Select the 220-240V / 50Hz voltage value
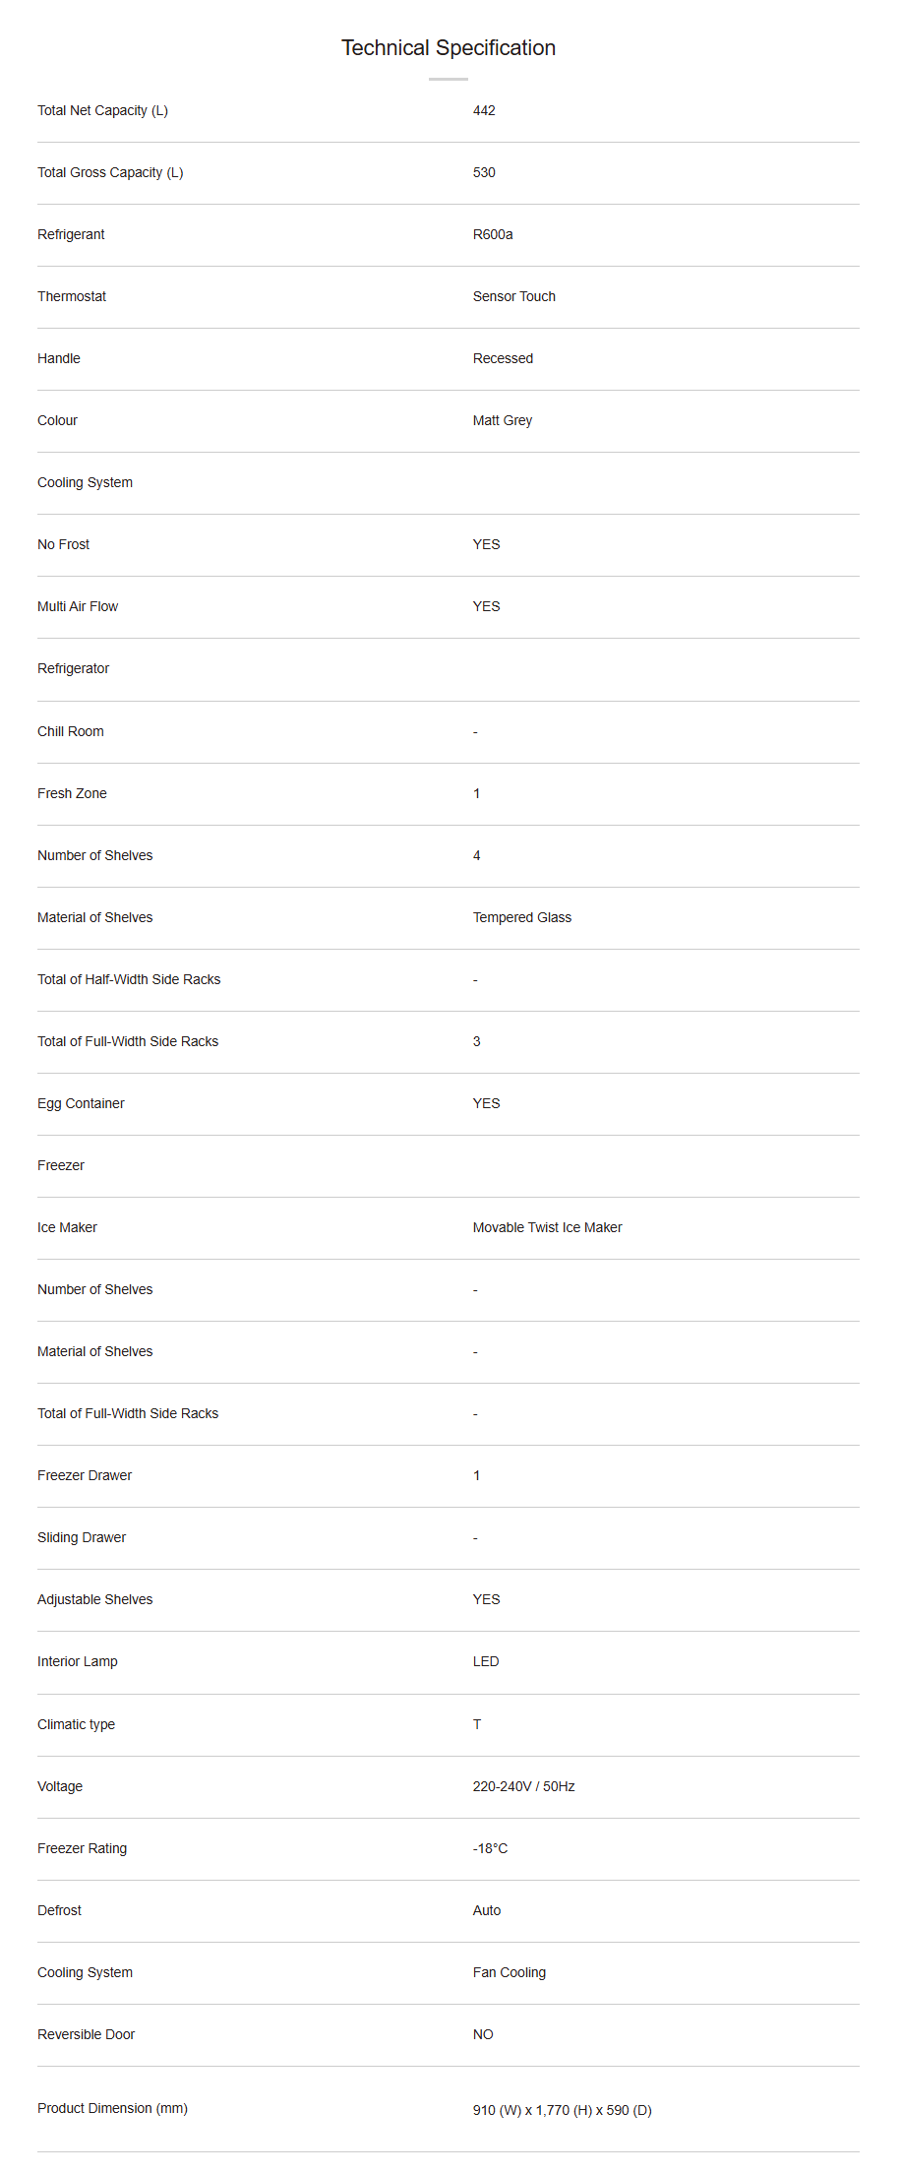Image resolution: width=901 pixels, height=2174 pixels. (523, 1786)
